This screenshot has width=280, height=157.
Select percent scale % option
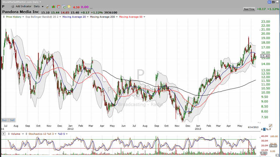click(267, 129)
